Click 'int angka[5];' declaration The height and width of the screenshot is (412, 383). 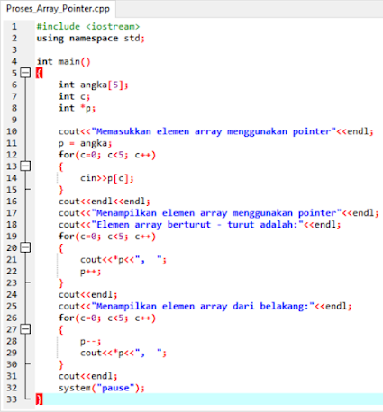[x=94, y=85]
